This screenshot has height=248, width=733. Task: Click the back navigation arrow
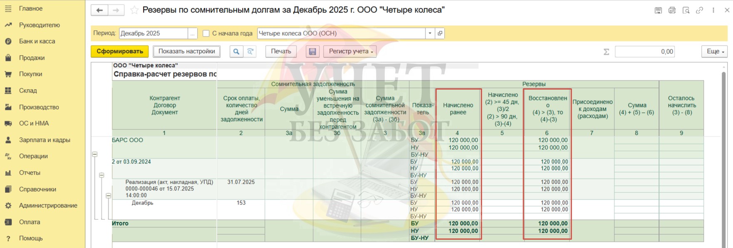pyautogui.click(x=99, y=10)
